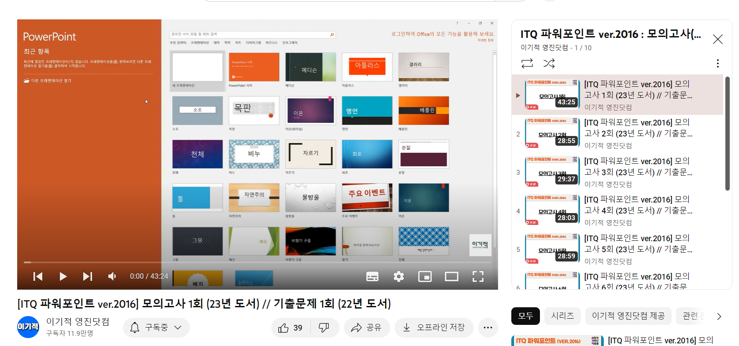Mute the video volume
The width and height of the screenshot is (739, 346).
coord(112,276)
